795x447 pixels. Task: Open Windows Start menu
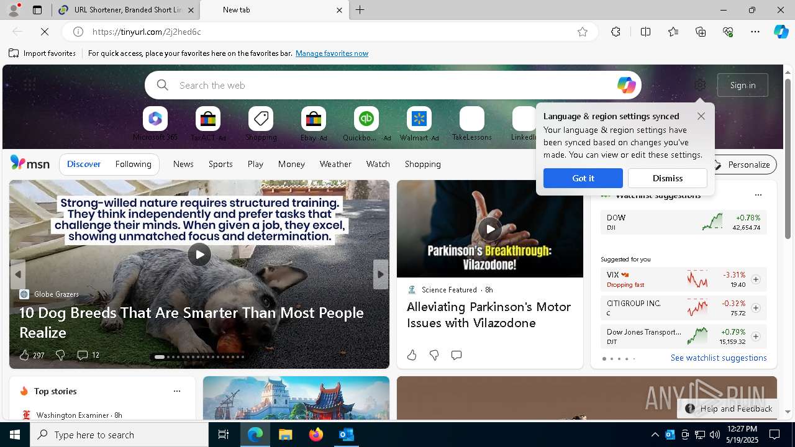click(x=15, y=435)
